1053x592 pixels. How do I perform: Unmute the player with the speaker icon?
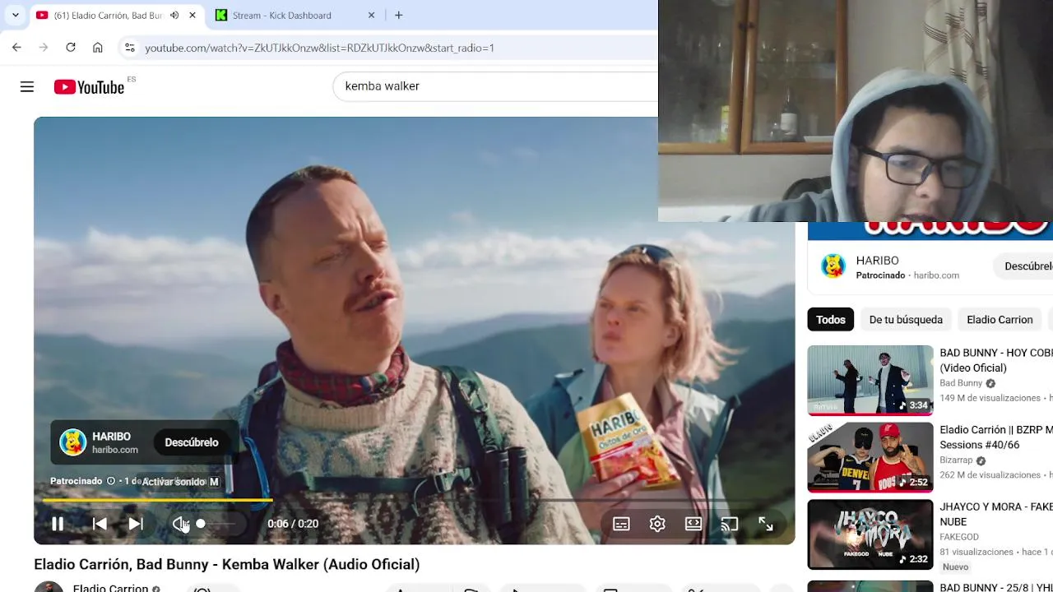(x=180, y=524)
